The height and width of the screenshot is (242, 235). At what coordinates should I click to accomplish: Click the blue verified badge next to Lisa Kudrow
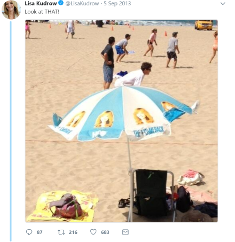pyautogui.click(x=61, y=3)
